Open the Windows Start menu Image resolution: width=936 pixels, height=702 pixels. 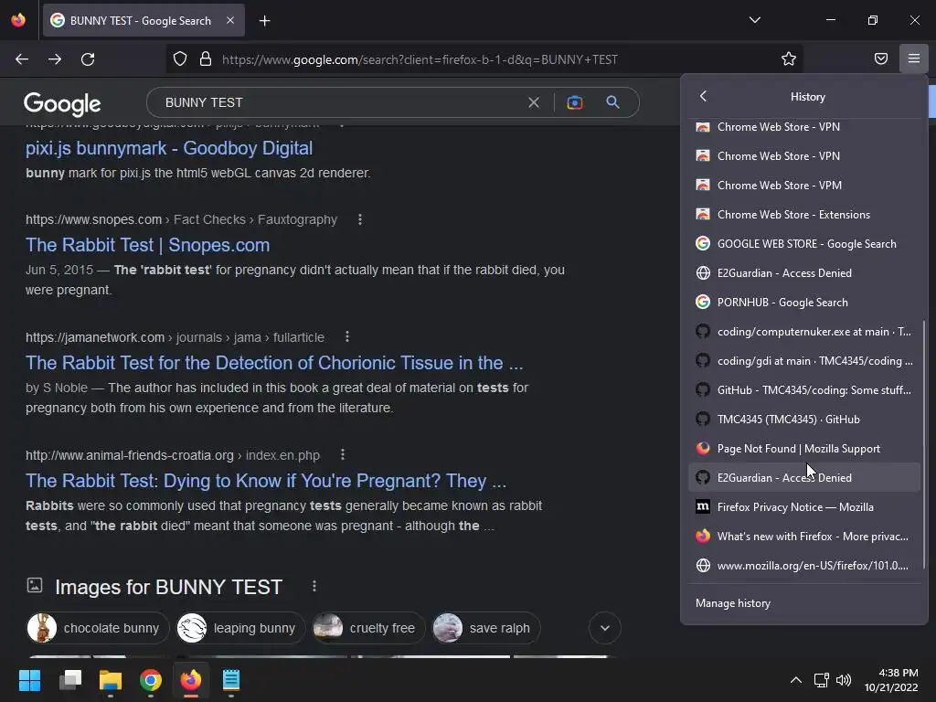29,680
